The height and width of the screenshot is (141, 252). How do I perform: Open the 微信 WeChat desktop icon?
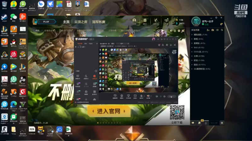coord(14,18)
